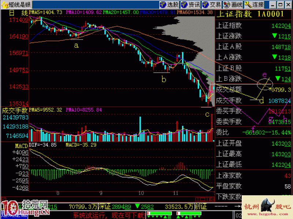Screen dimensions: 293x219
Task: Click the 日线 daily period label
Action: 18,13
